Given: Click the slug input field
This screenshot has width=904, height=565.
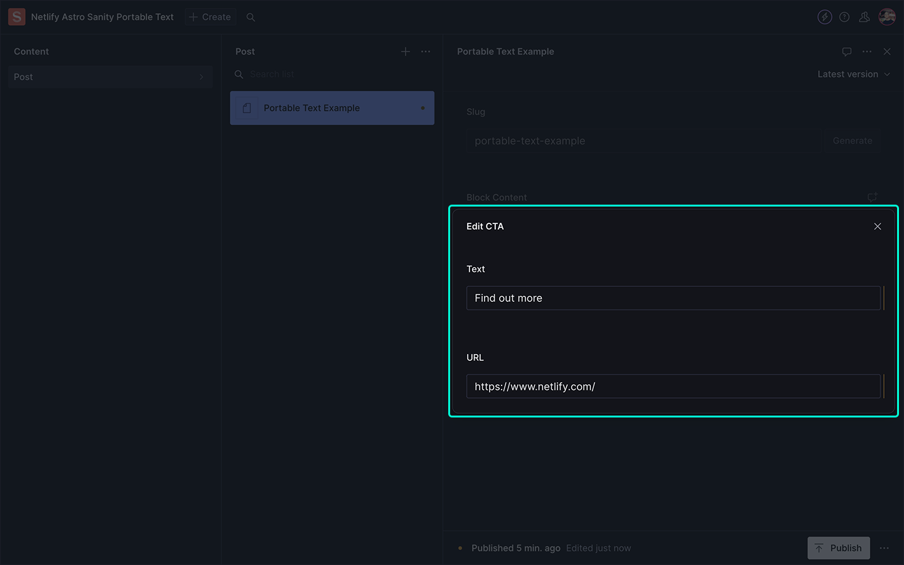Looking at the screenshot, I should tap(643, 141).
